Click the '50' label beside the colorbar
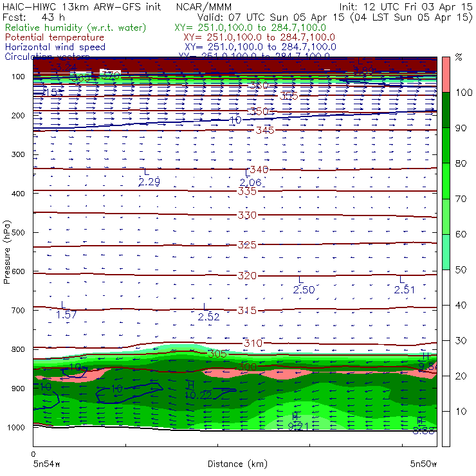This screenshot has width=476, height=476. 461,270
